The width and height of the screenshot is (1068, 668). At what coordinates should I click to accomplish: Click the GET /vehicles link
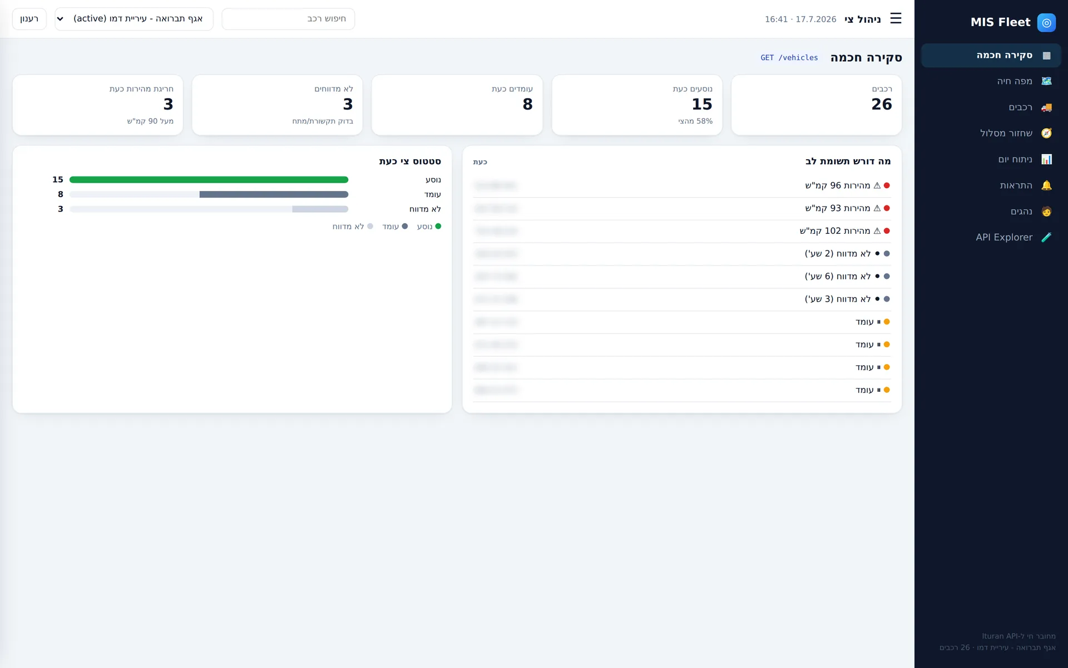789,58
